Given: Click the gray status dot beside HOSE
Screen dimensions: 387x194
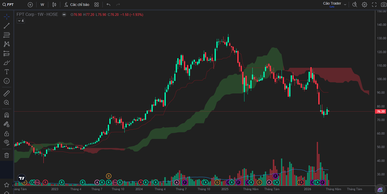Looking at the screenshot, I should [x=64, y=15].
